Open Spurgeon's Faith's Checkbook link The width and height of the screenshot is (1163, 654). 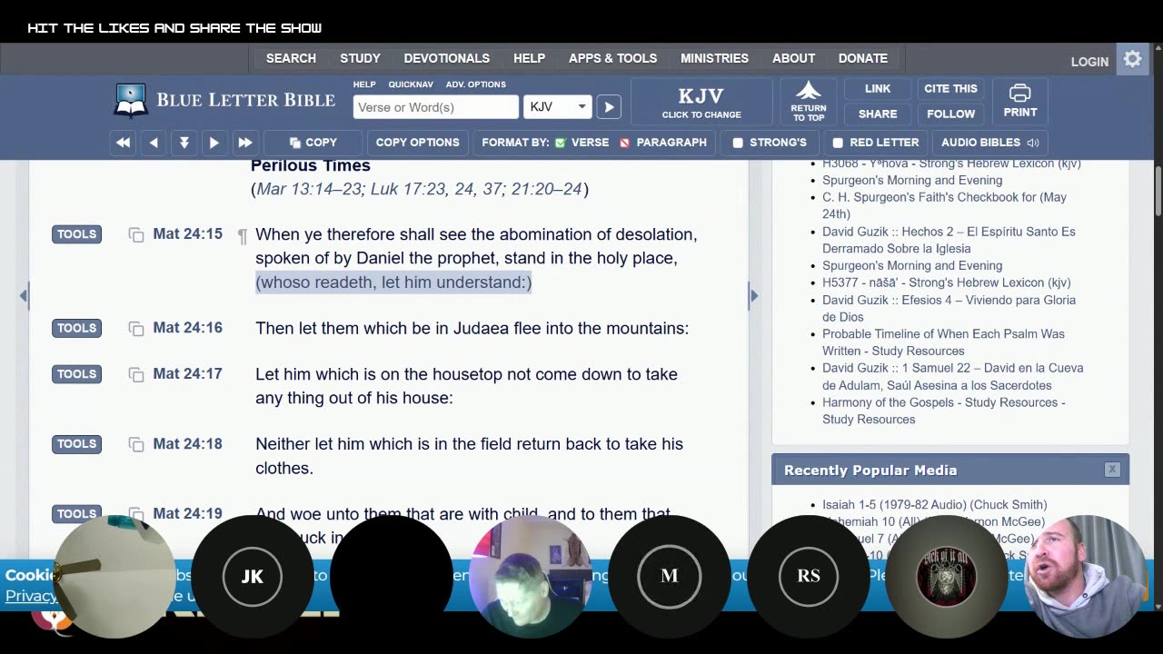point(944,205)
